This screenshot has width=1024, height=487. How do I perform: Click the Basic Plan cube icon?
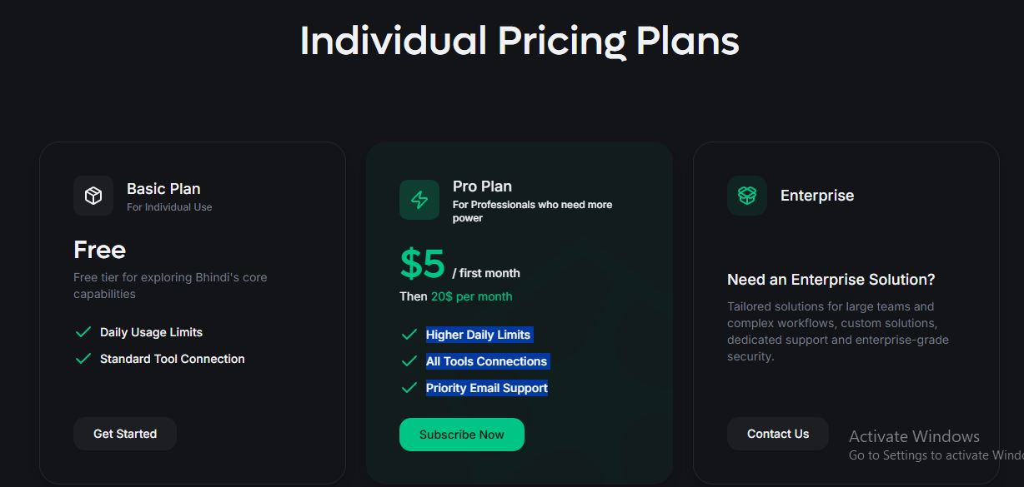[93, 196]
